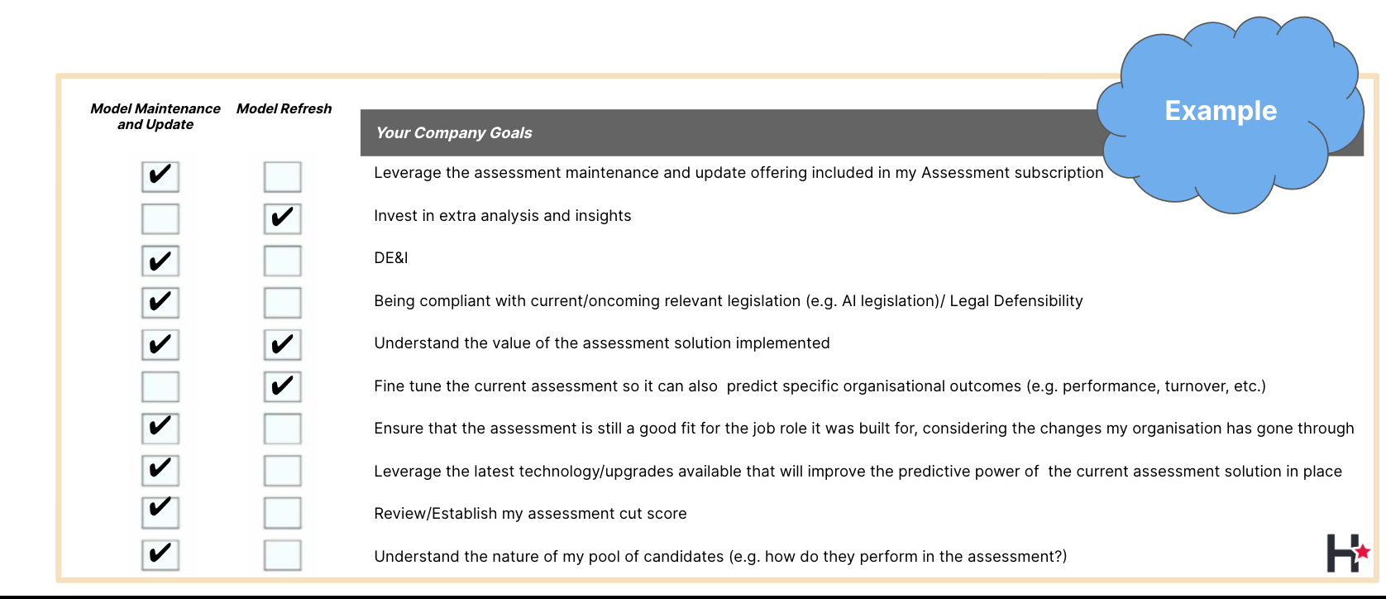Uncheck Model Maintenance box for assessment subscription row
This screenshot has width=1386, height=599.
[x=160, y=176]
